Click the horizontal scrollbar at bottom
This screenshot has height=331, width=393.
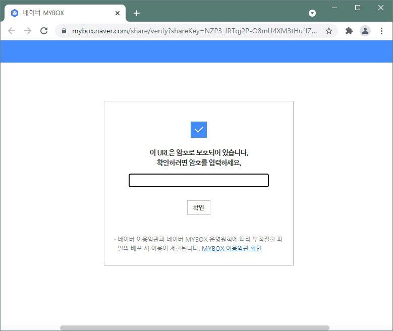pos(195,328)
